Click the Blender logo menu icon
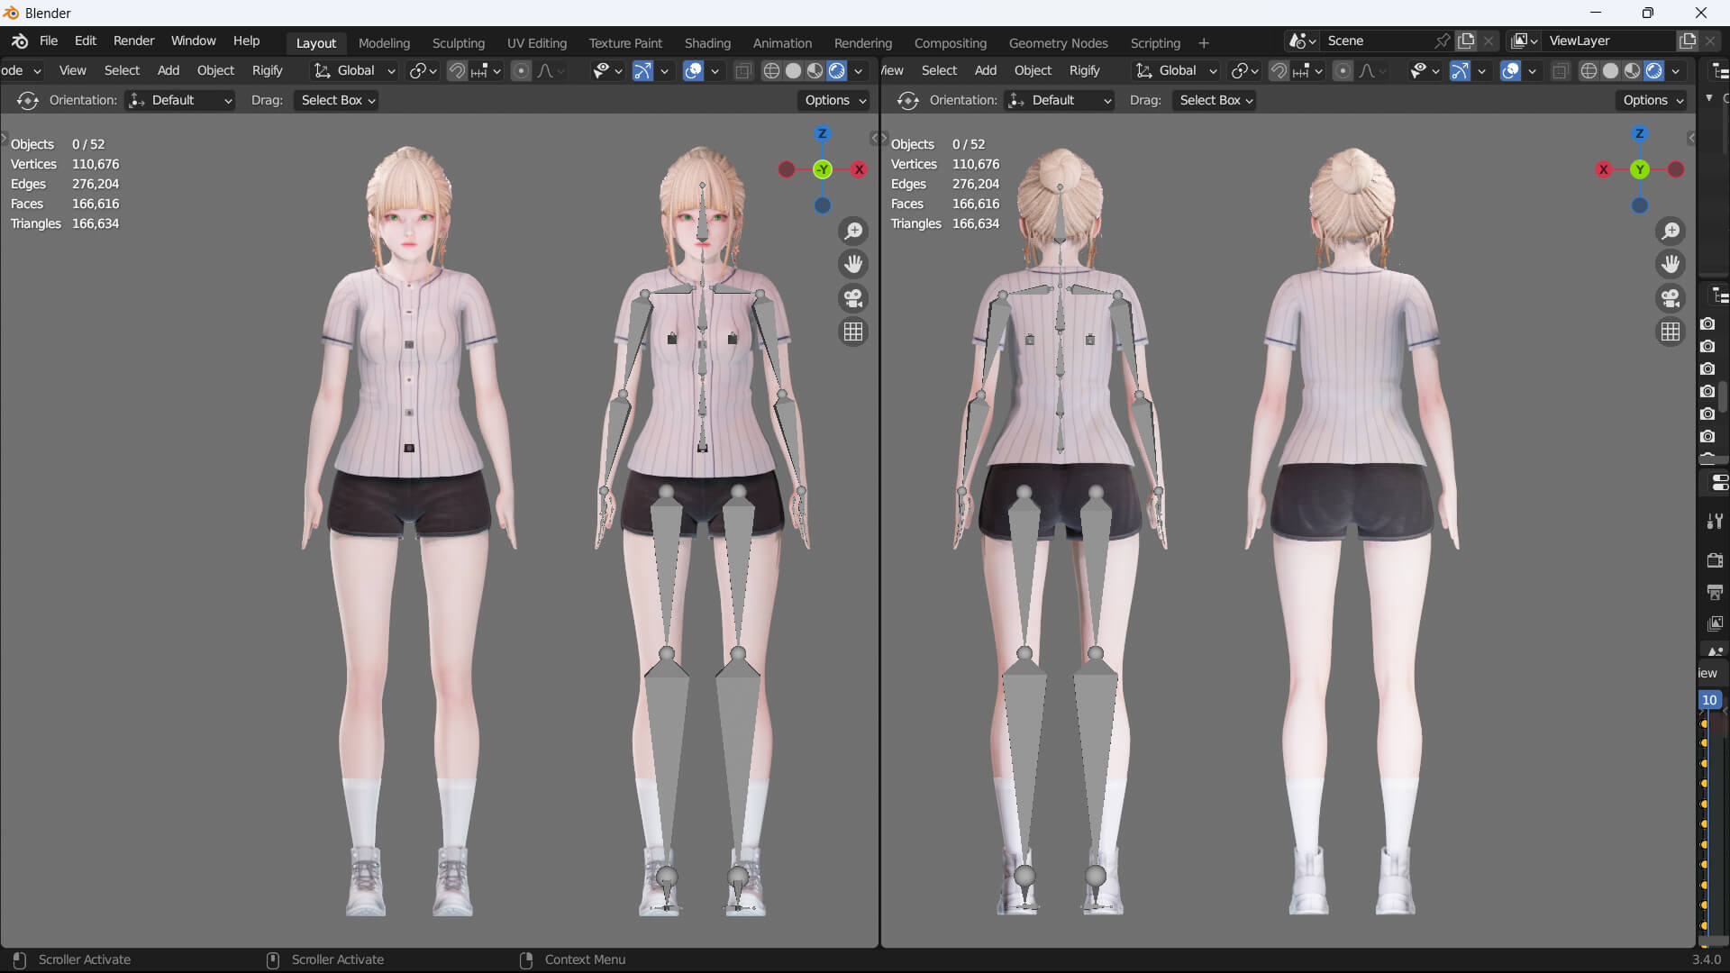 (x=20, y=41)
